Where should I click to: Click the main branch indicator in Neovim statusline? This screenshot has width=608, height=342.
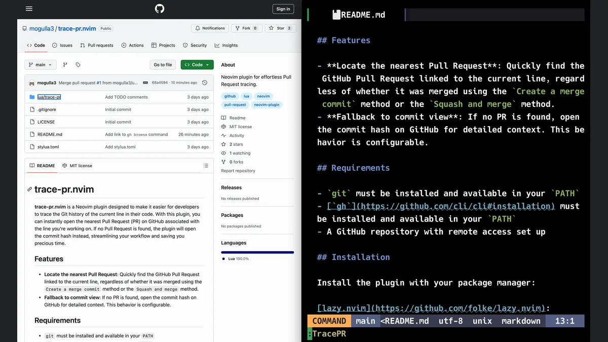pyautogui.click(x=365, y=321)
